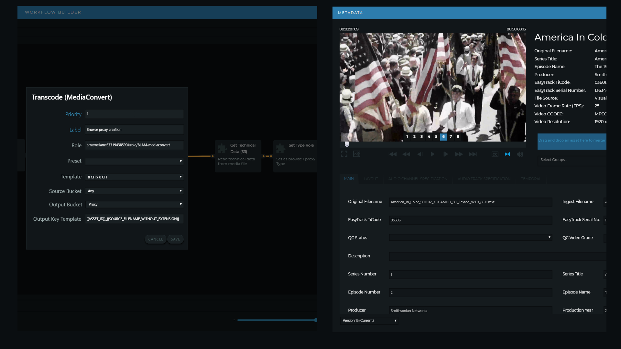Click the fast forward icon

coord(459,154)
